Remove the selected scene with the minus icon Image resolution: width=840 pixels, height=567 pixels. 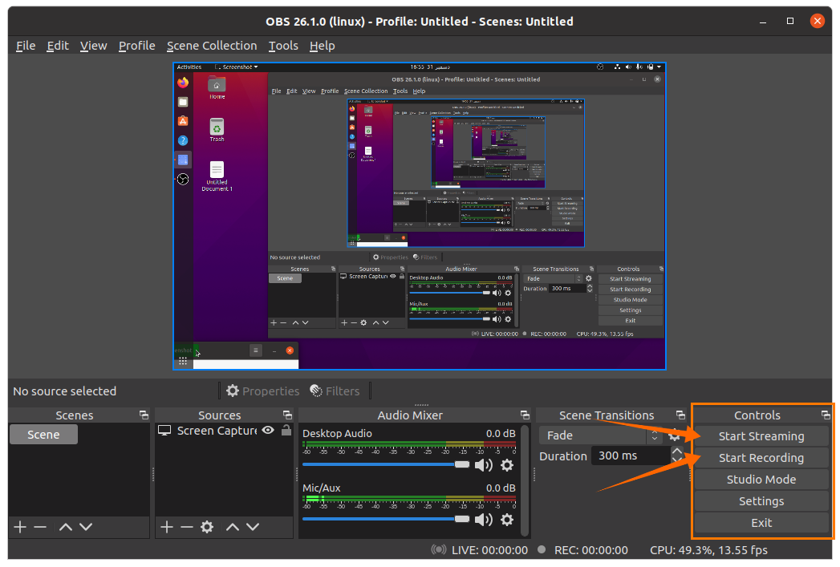click(40, 528)
